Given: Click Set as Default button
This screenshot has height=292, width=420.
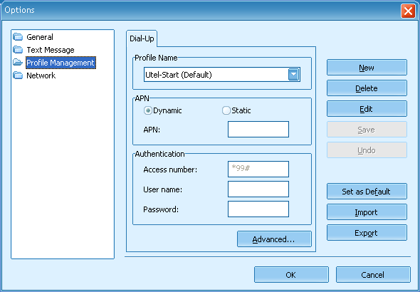Looking at the screenshot, I should [x=367, y=192].
